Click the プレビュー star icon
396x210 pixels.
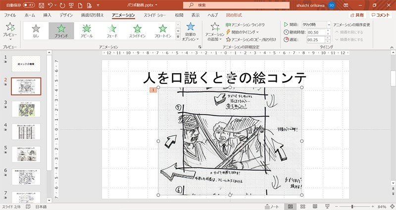pyautogui.click(x=10, y=27)
